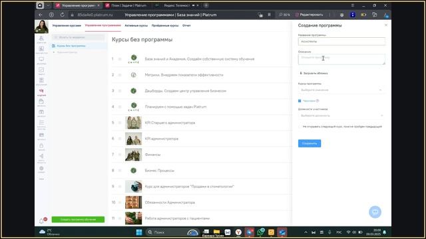426x239 pixels.
Task: Show more sidebar items via three dots
Action: pyautogui.click(x=41, y=179)
